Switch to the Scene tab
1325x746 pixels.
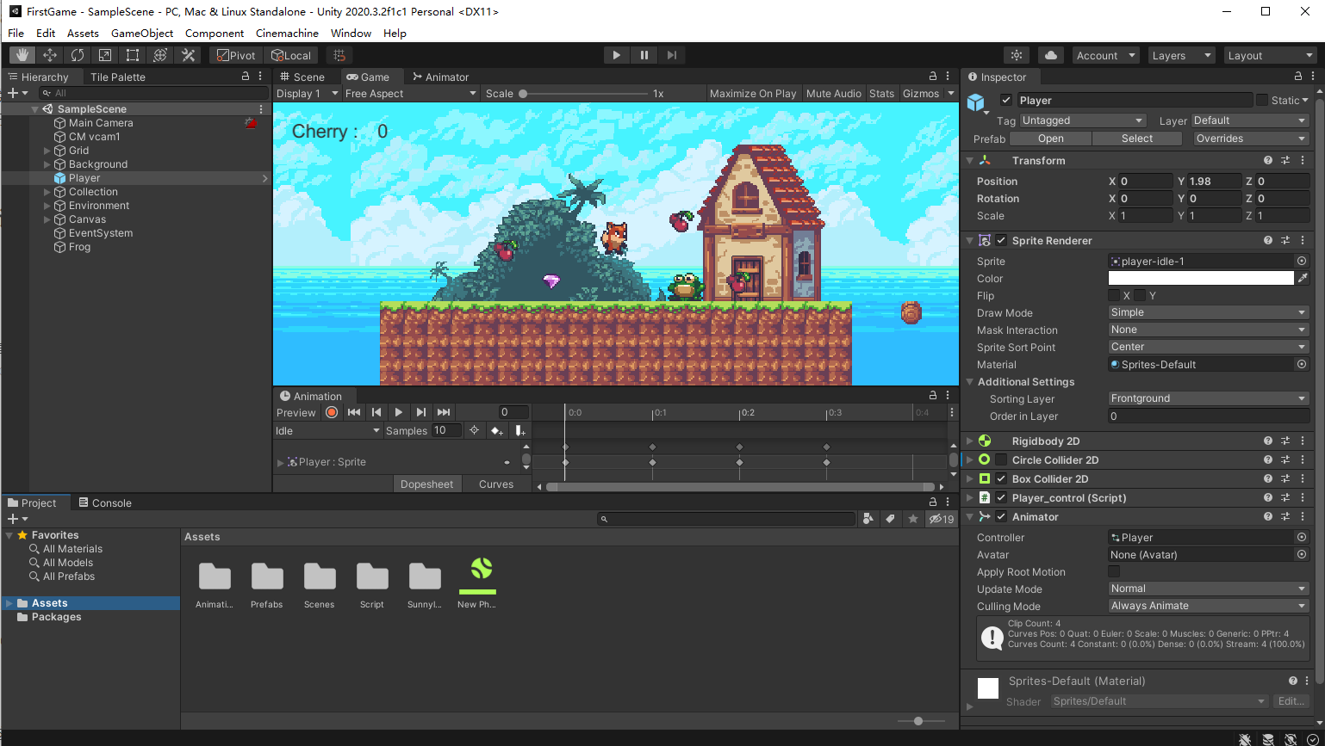[302, 77]
